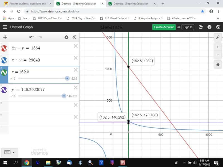Click the x slider thumb at 162.5
The height and width of the screenshot is (167, 223).
tap(67, 78)
